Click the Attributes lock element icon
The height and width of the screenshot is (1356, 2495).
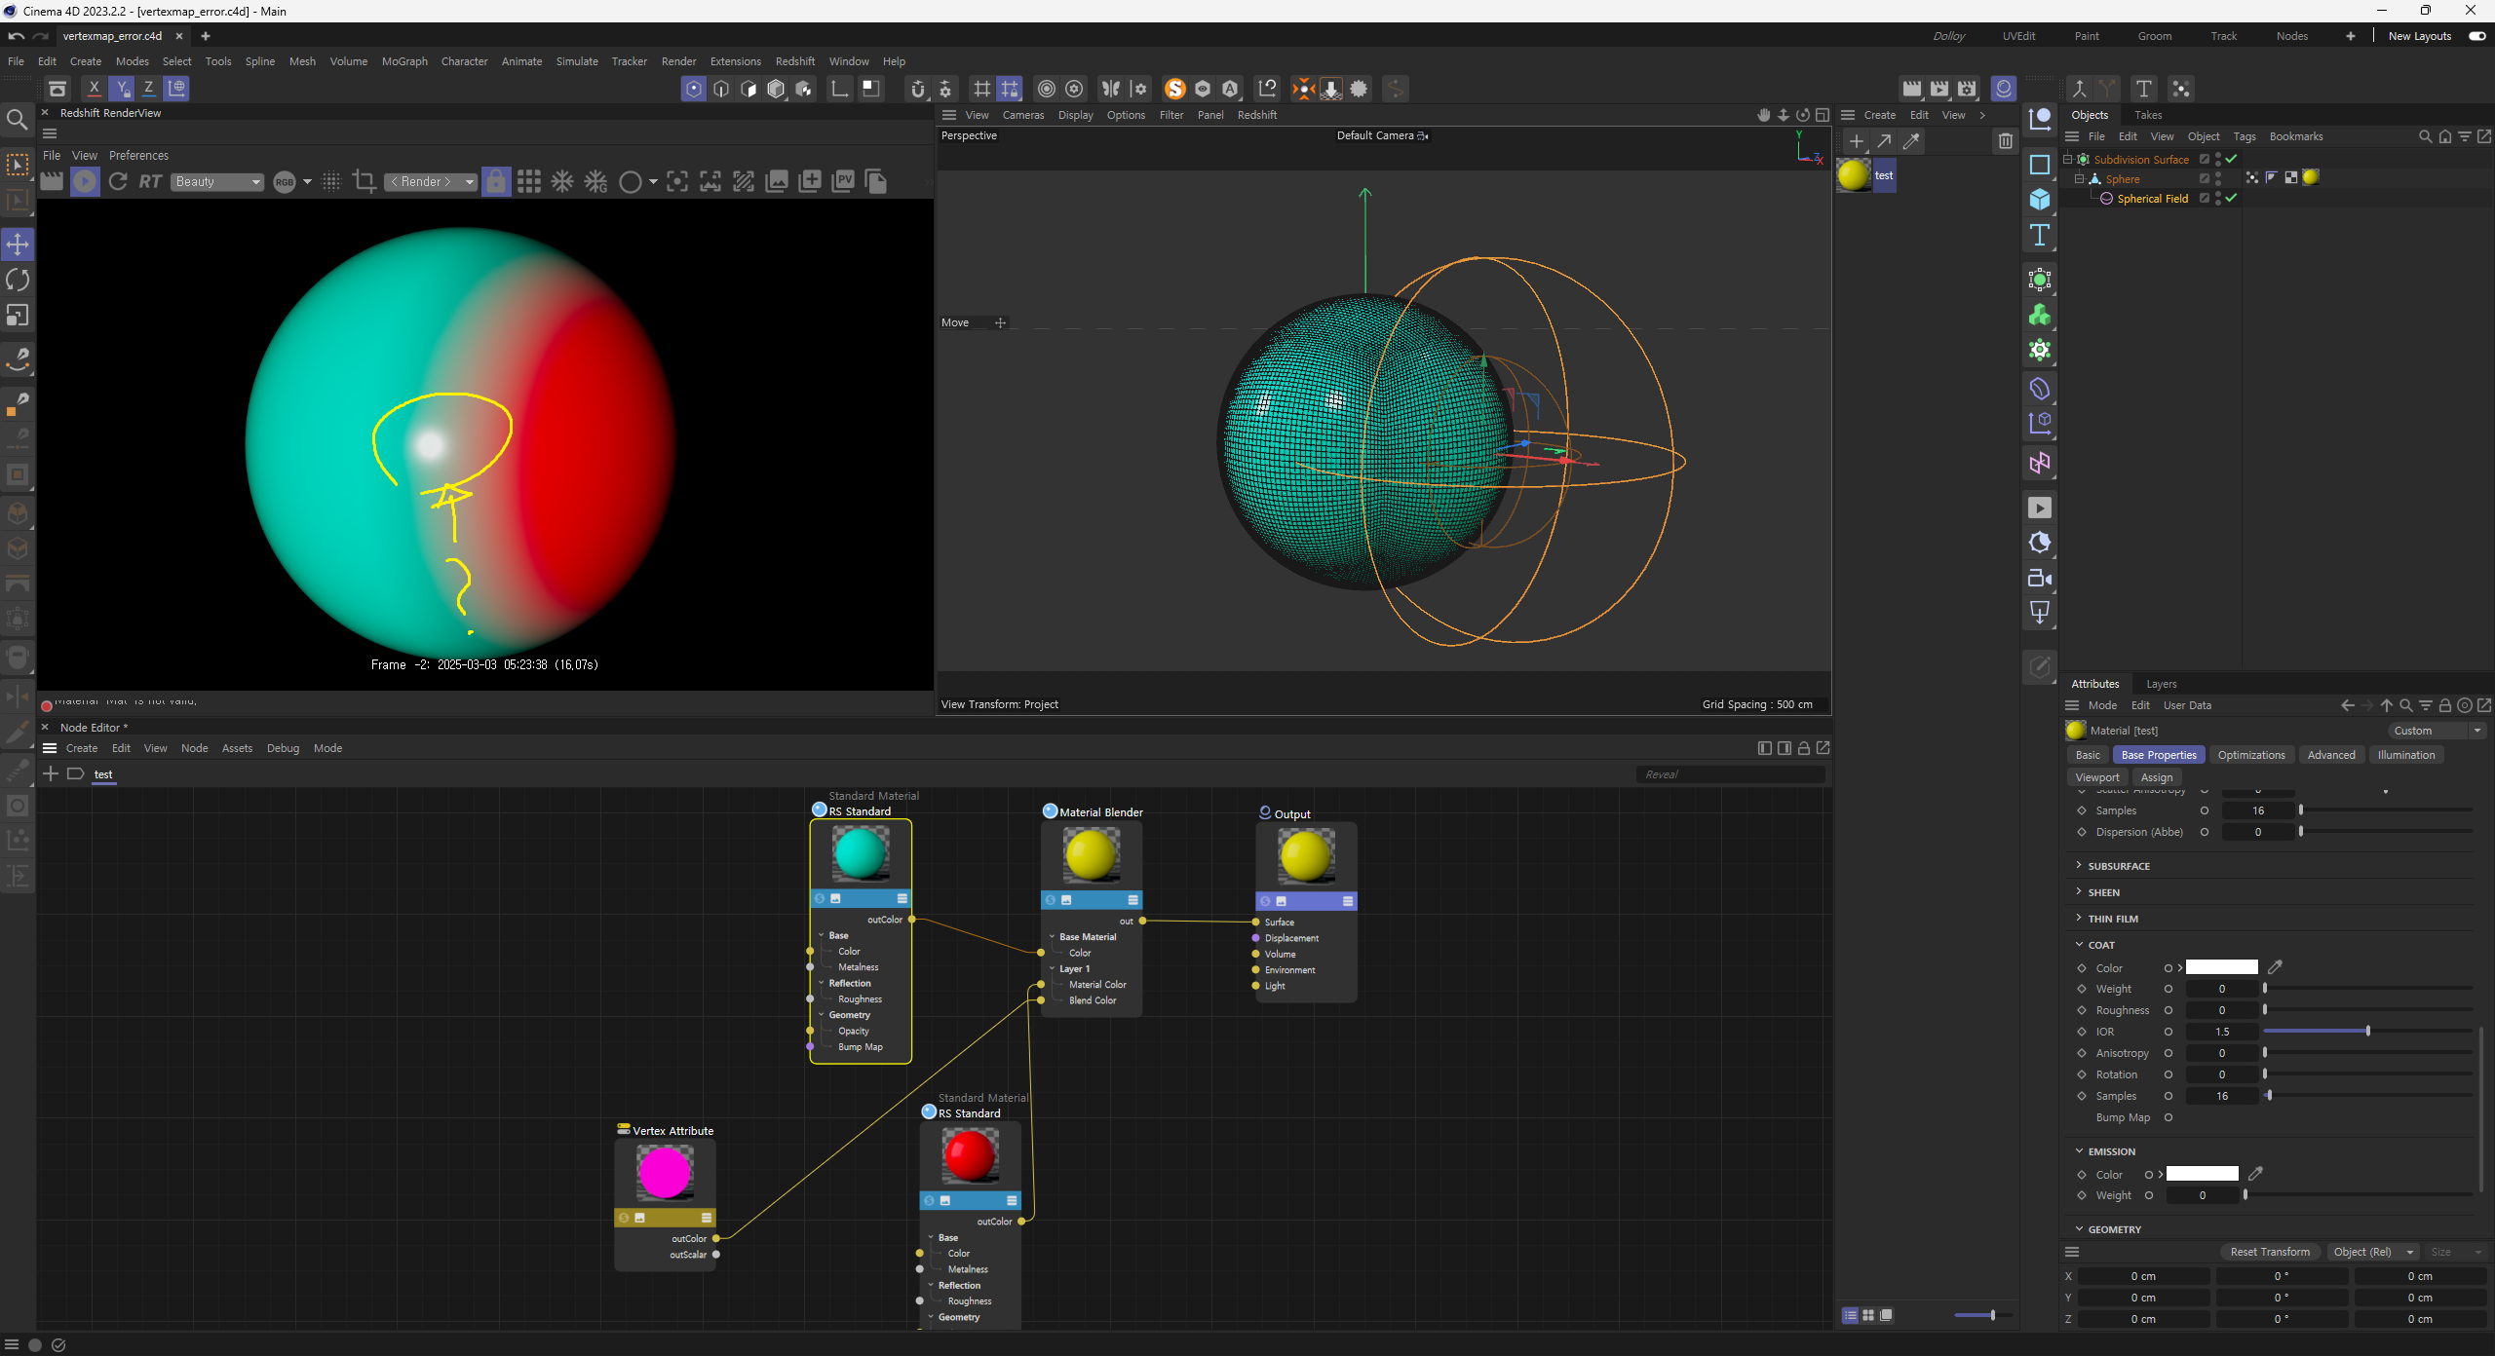(2445, 705)
